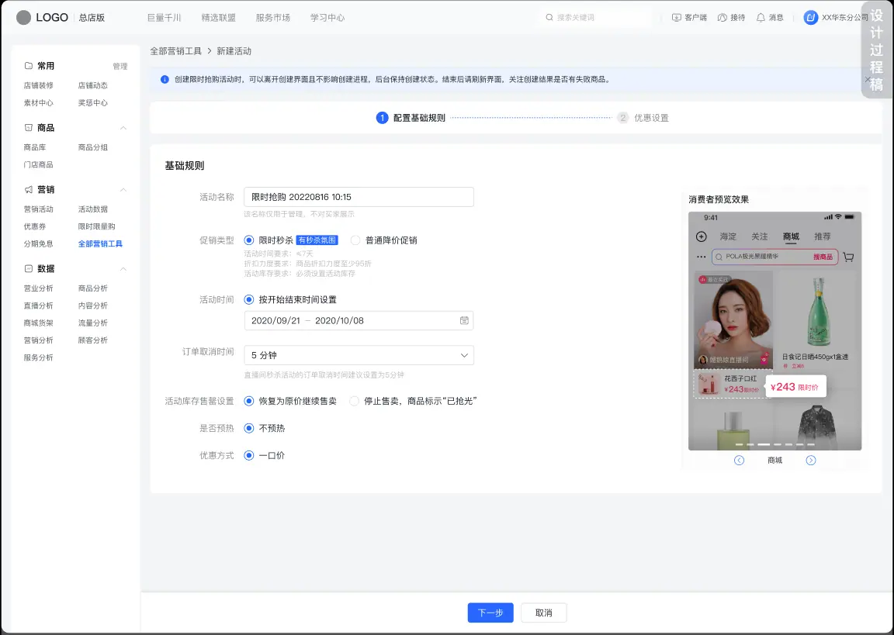Click the 商城 tab in phone preview
The height and width of the screenshot is (635, 894).
coord(791,236)
